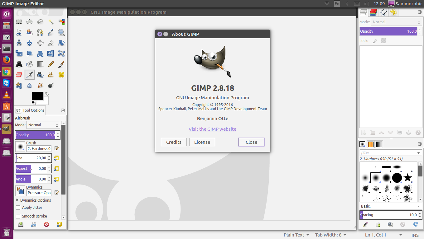Select the Blend gradient tool
Viewport: 424px width, 239px height.
coord(40,64)
